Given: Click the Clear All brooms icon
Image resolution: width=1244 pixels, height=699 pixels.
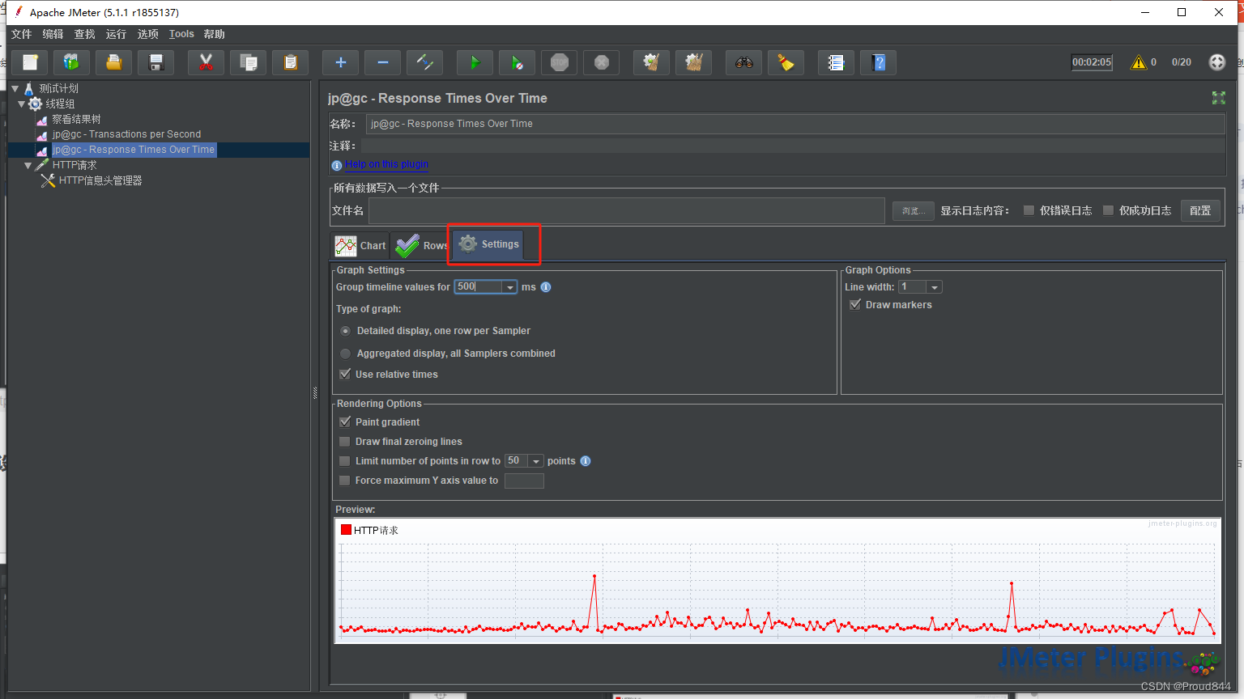Looking at the screenshot, I should [694, 62].
